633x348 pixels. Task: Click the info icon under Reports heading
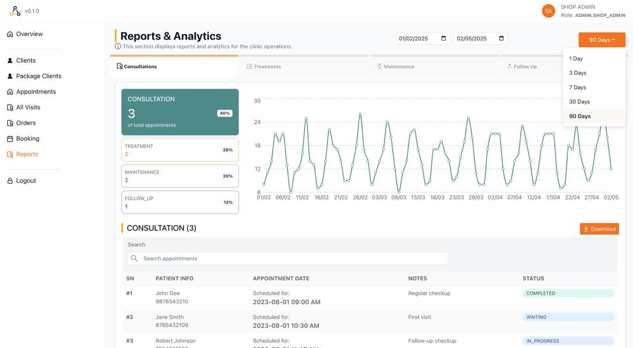[118, 46]
